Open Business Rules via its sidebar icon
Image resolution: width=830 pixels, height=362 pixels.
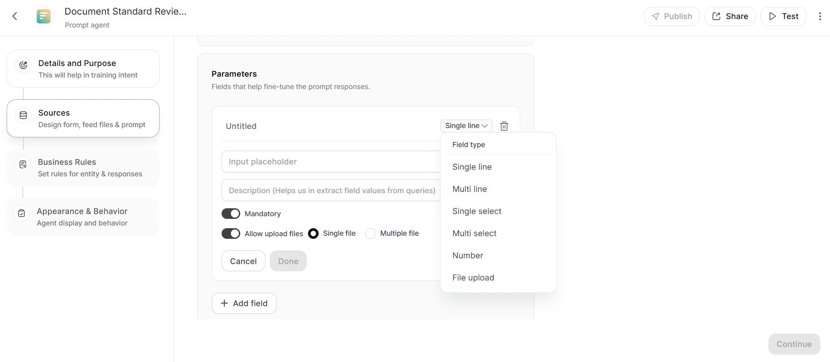point(23,164)
